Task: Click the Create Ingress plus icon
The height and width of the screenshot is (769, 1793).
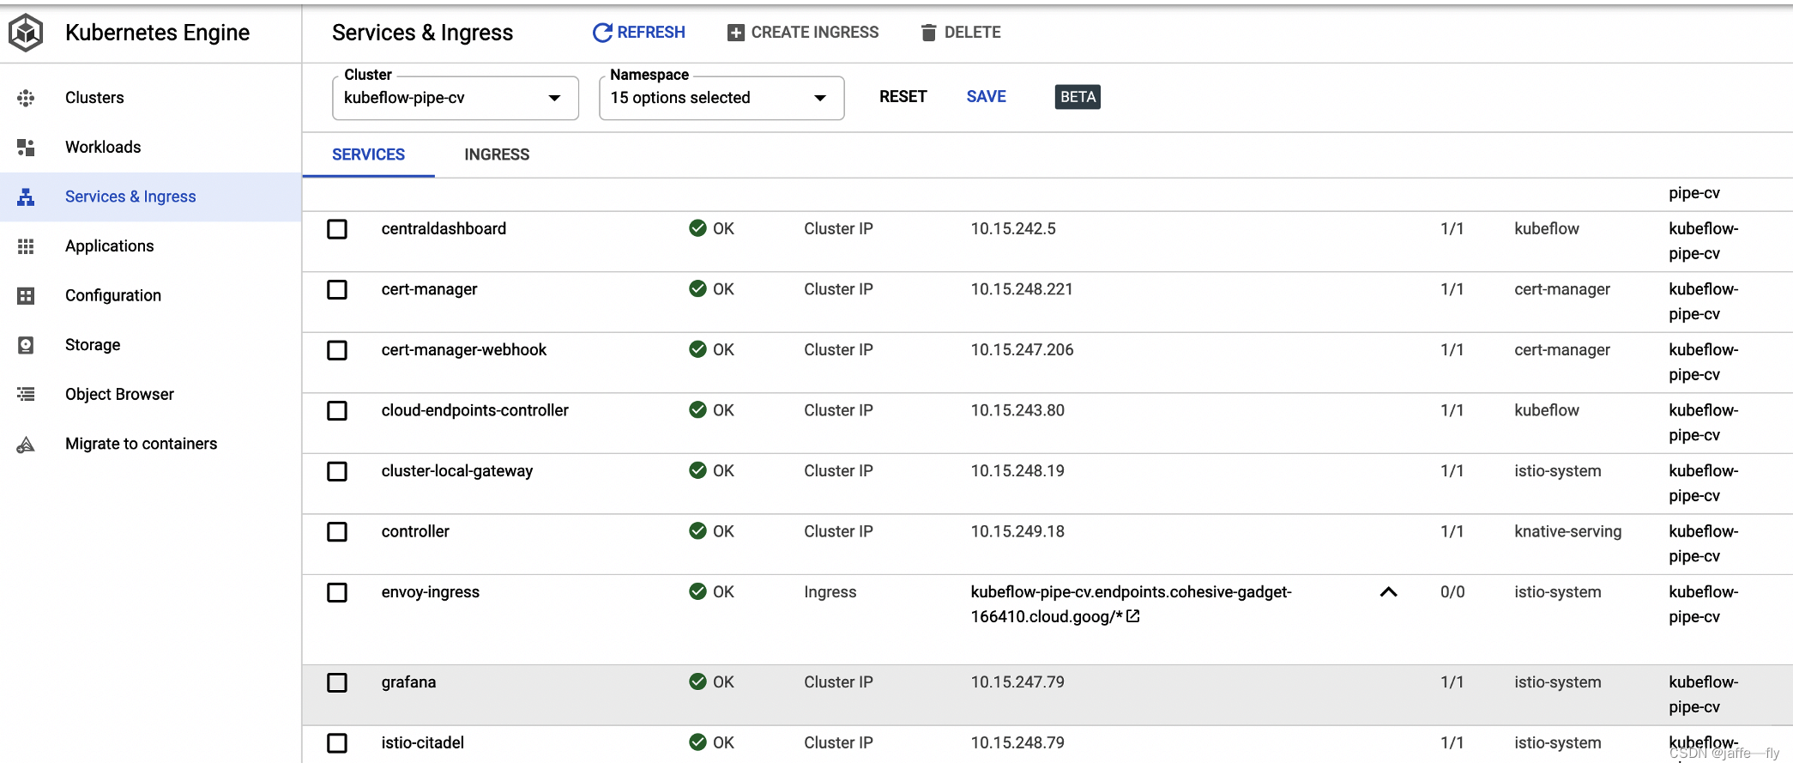Action: click(735, 33)
